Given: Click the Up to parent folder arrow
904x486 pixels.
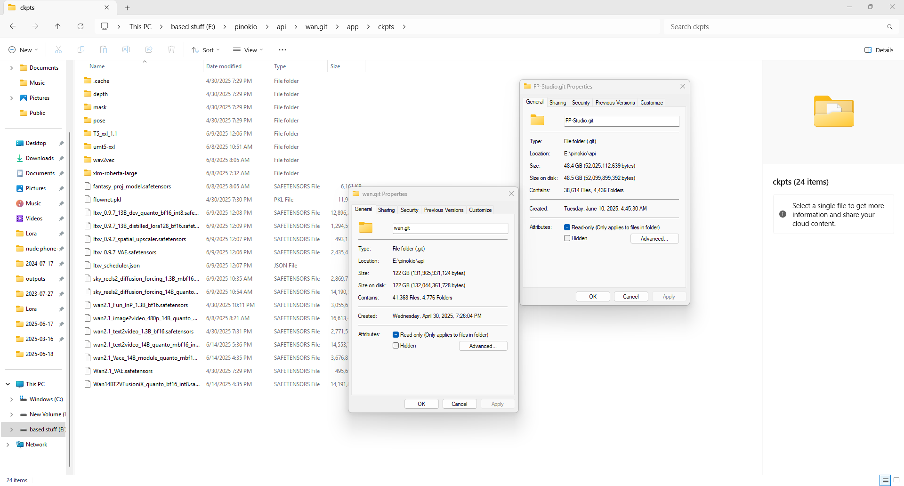Looking at the screenshot, I should click(x=58, y=26).
